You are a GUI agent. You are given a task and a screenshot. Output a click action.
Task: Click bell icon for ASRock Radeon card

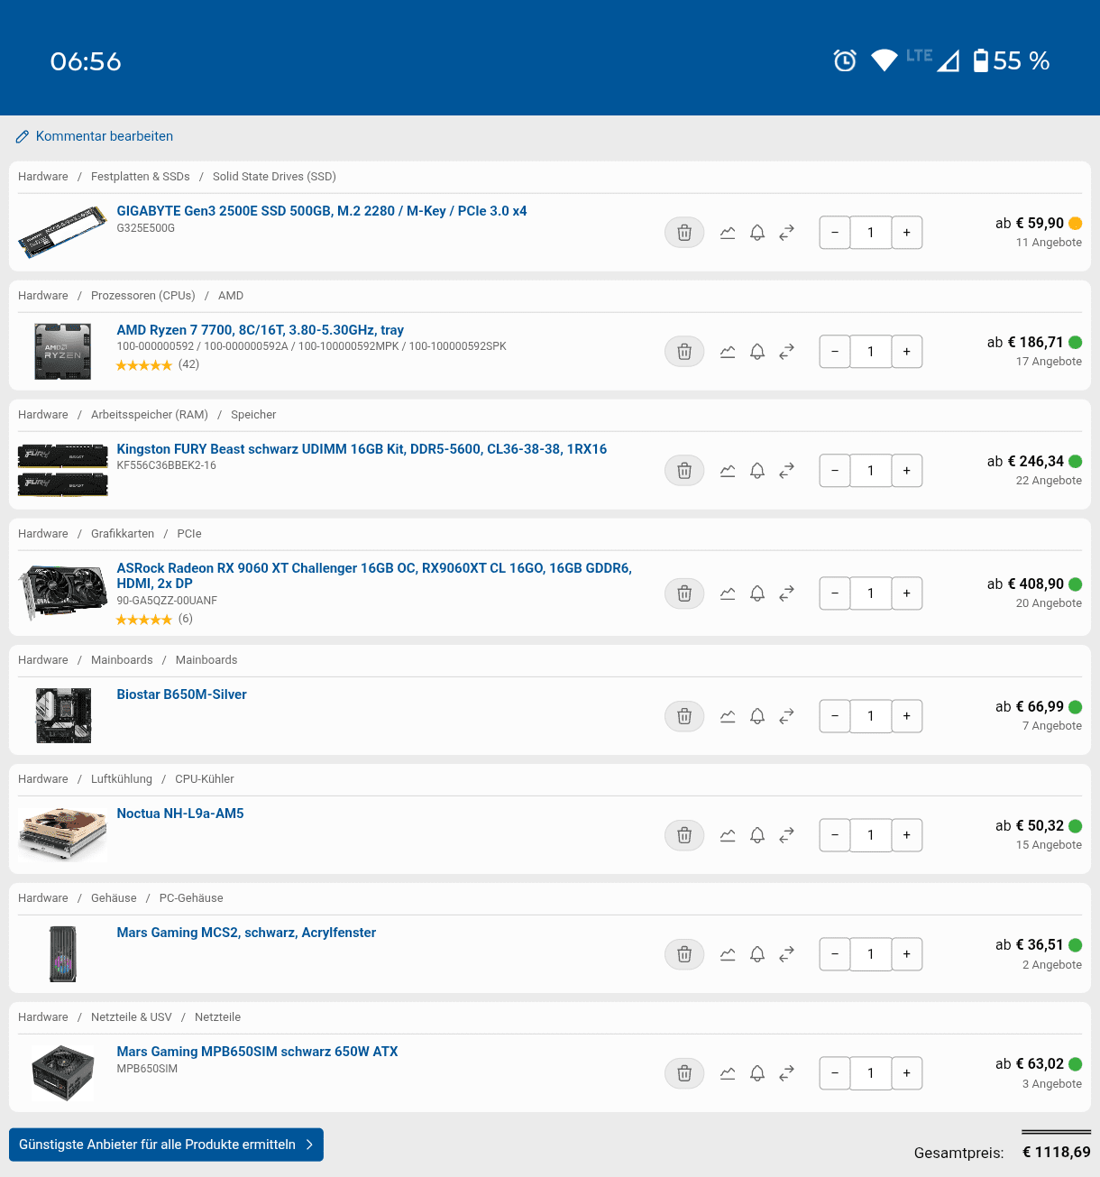[x=757, y=593]
